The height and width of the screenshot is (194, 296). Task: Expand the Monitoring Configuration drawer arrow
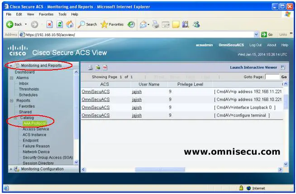click(x=11, y=169)
